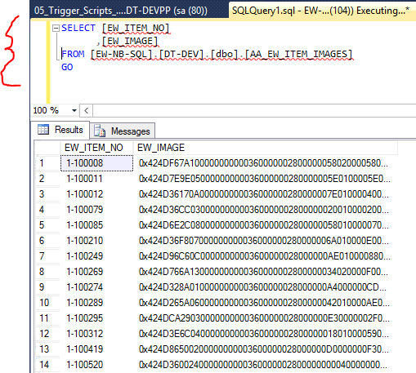
Task: Click image value starting 0x424D36170A
Action: (x=266, y=194)
